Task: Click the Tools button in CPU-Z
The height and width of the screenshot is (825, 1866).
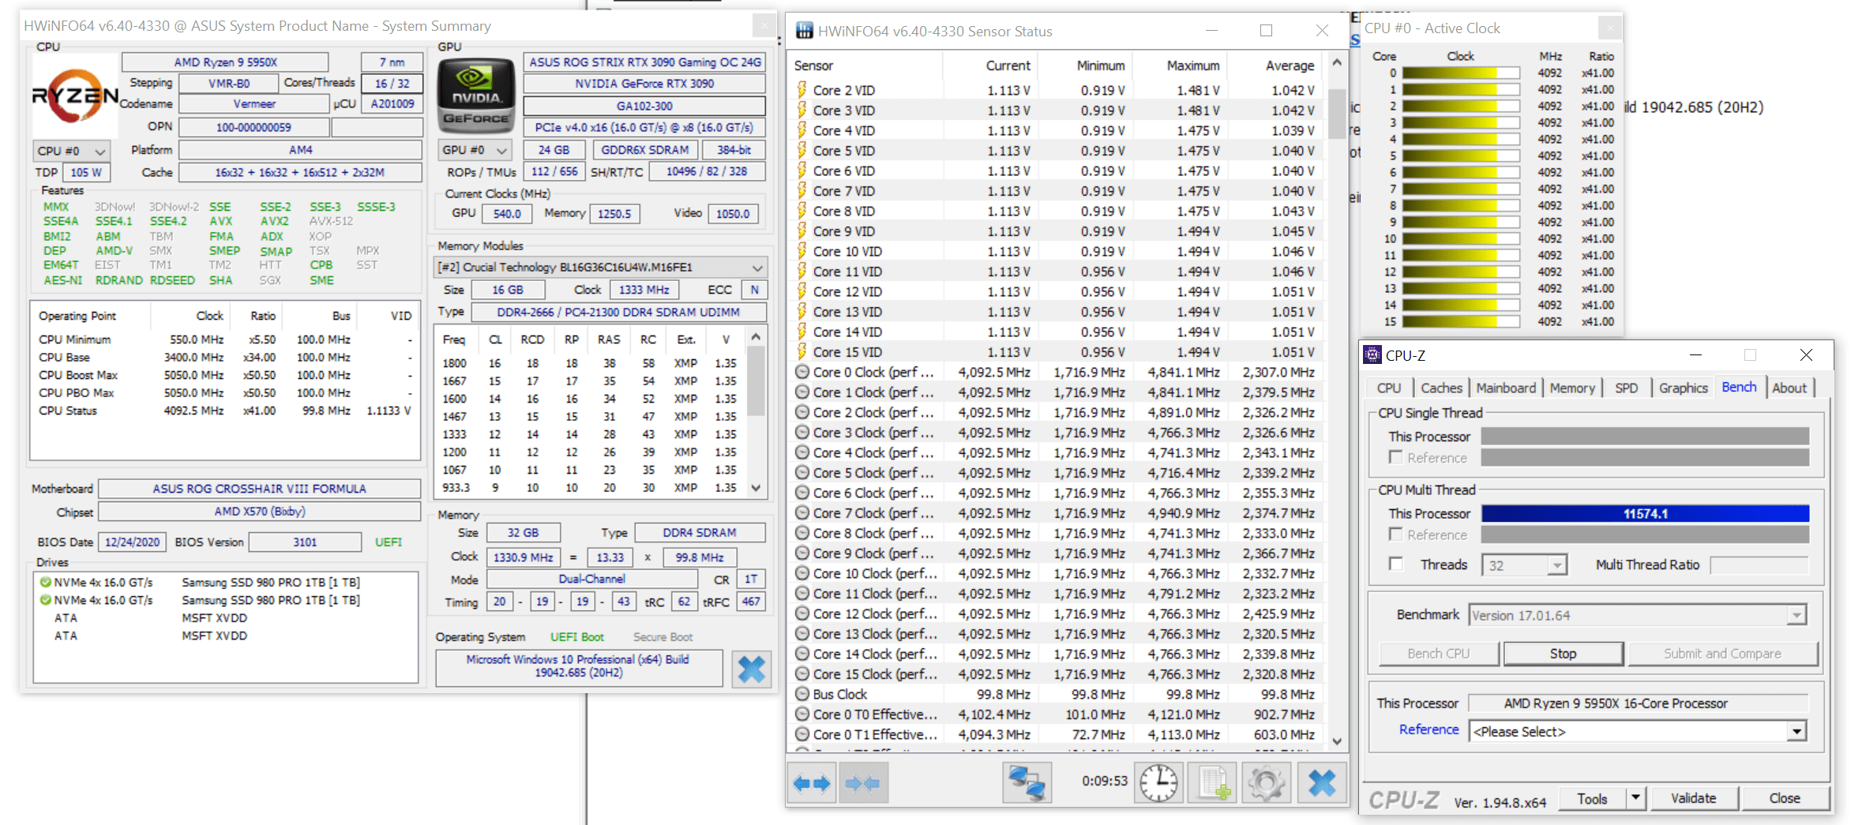Action: tap(1592, 799)
